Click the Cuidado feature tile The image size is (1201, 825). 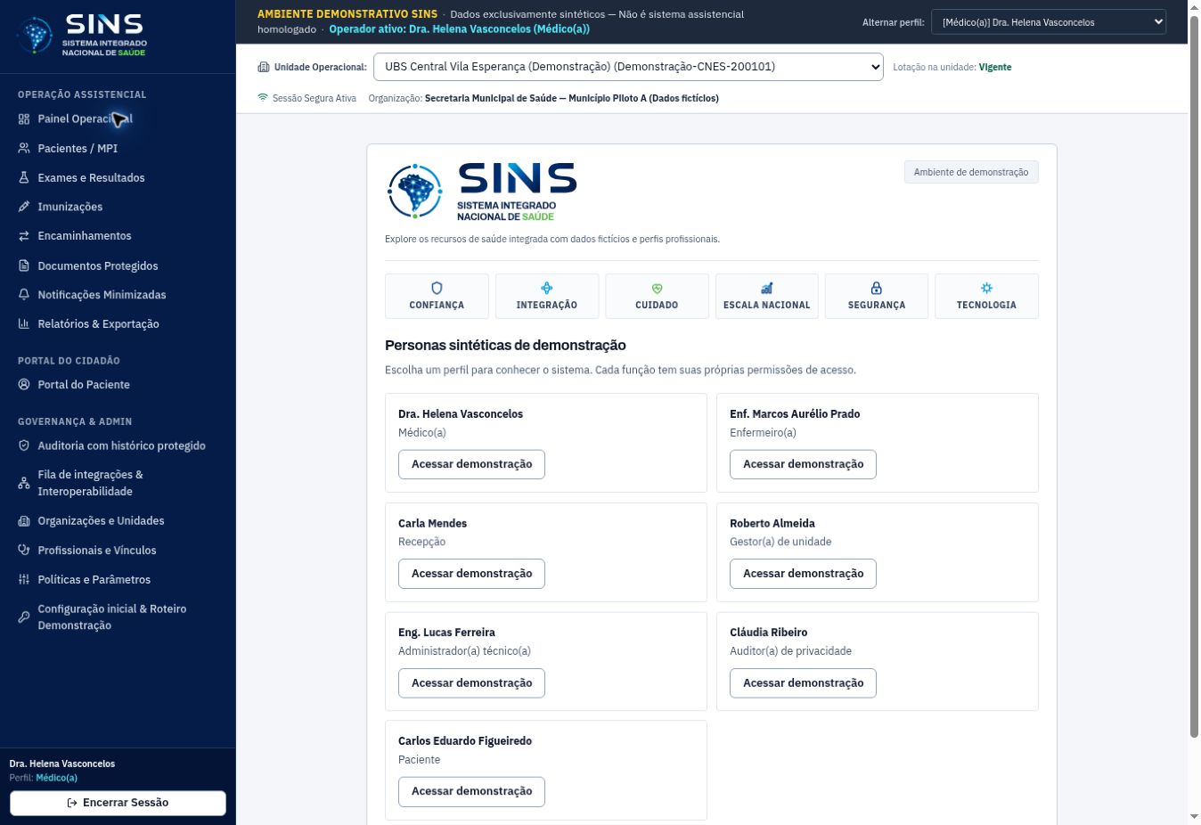(657, 296)
